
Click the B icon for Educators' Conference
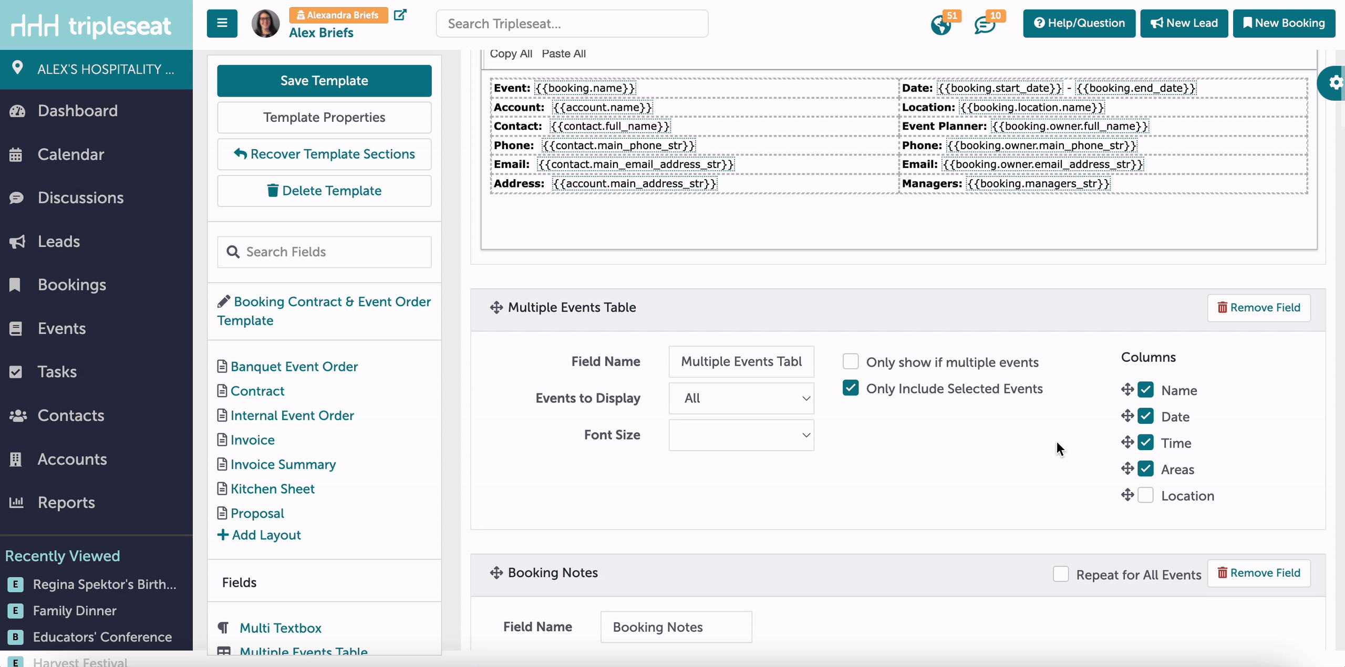[15, 637]
